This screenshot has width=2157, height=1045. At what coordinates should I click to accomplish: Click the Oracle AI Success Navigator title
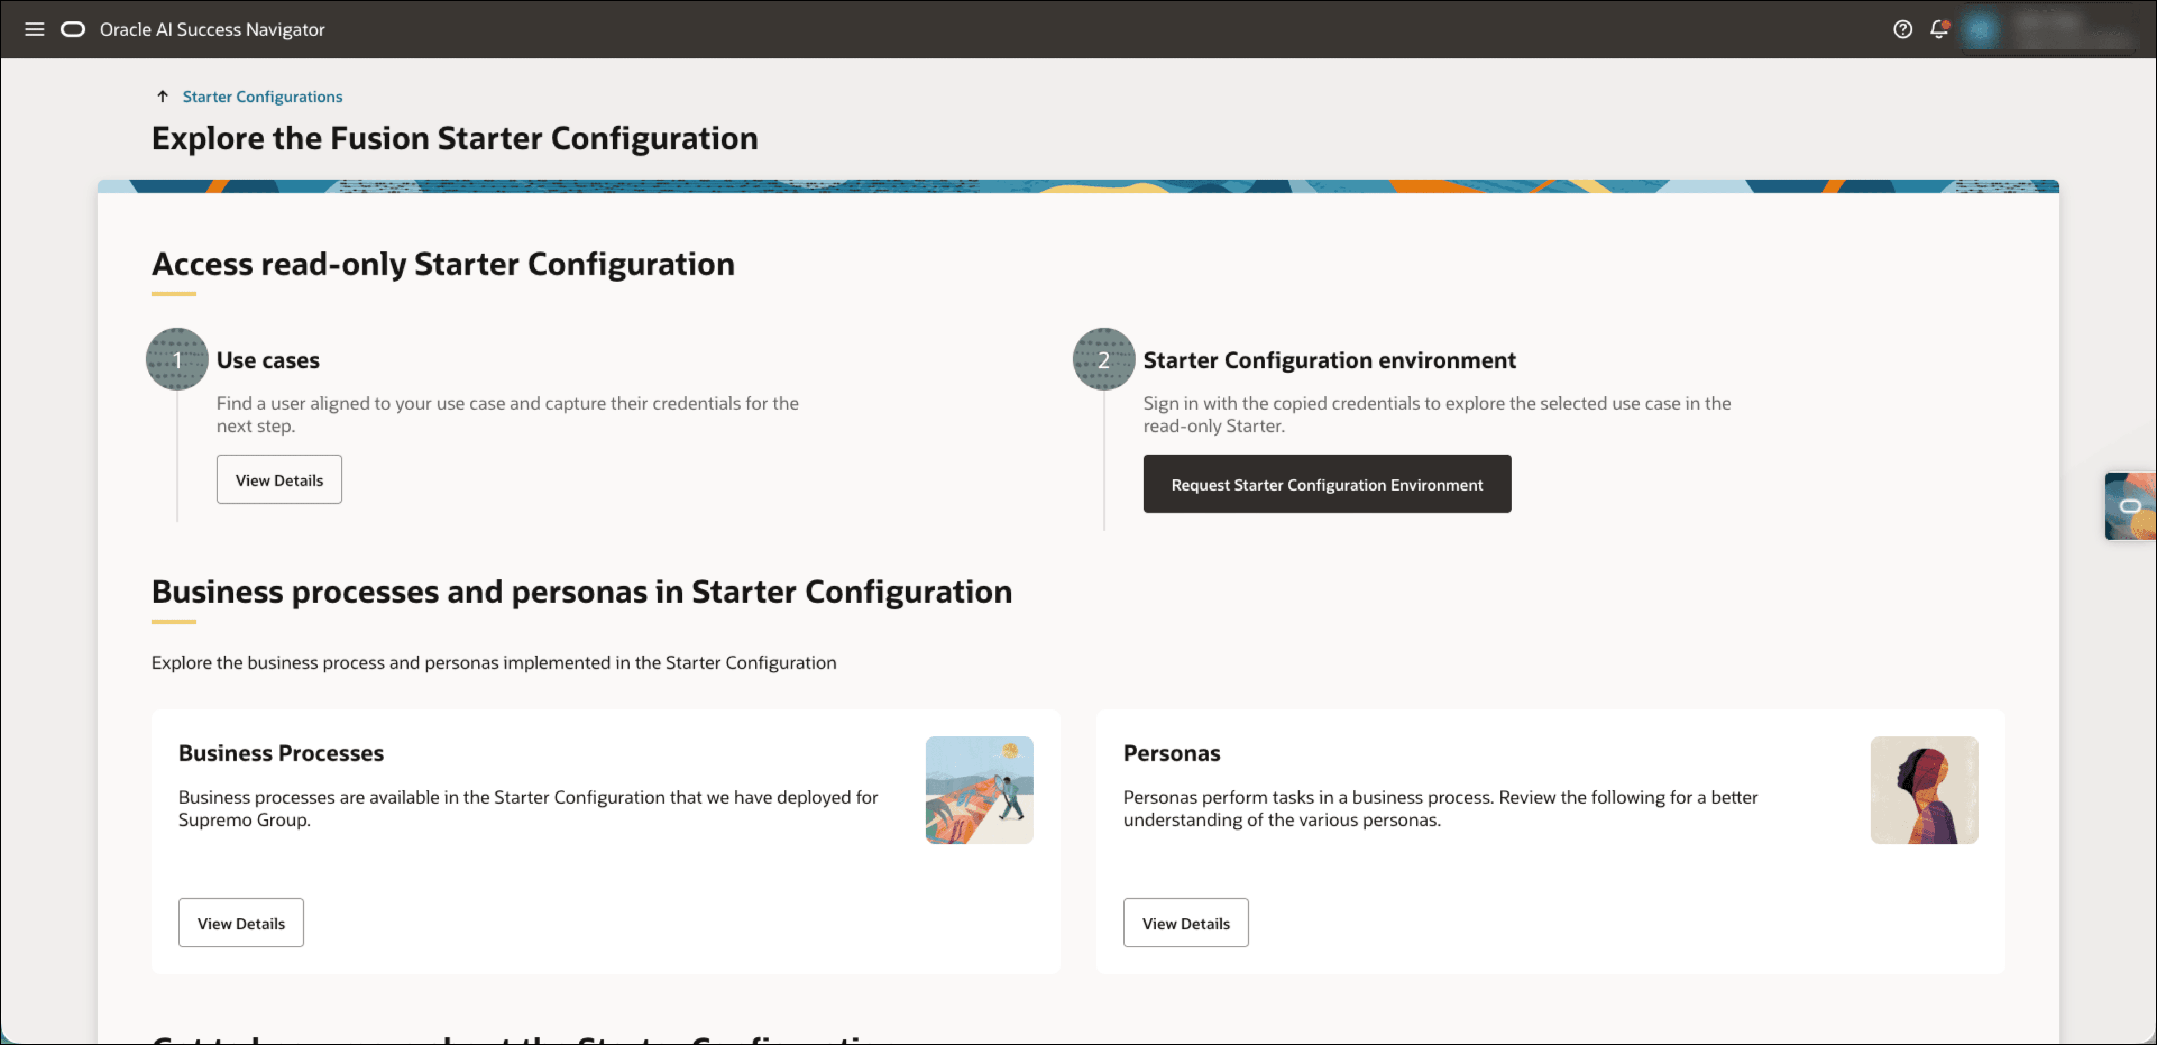click(212, 29)
